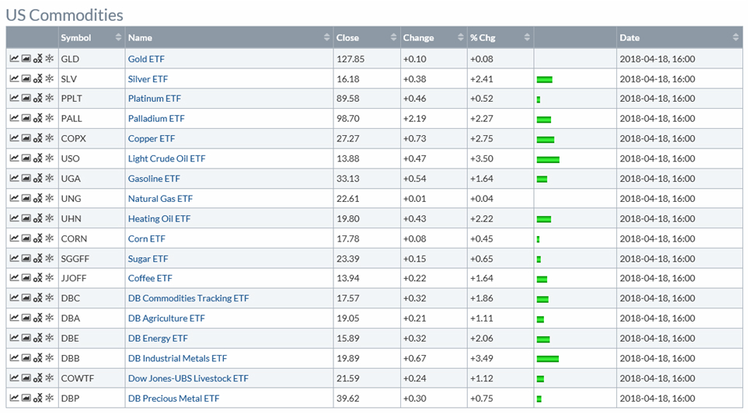The height and width of the screenshot is (414, 750).
Task: Click the green percent bar for USO
Action: (x=548, y=159)
